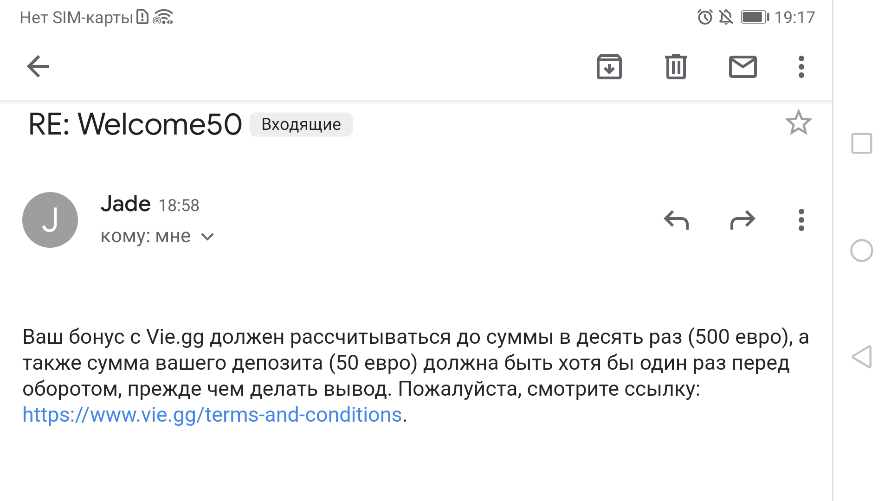Go back using the arrow icon

38,66
